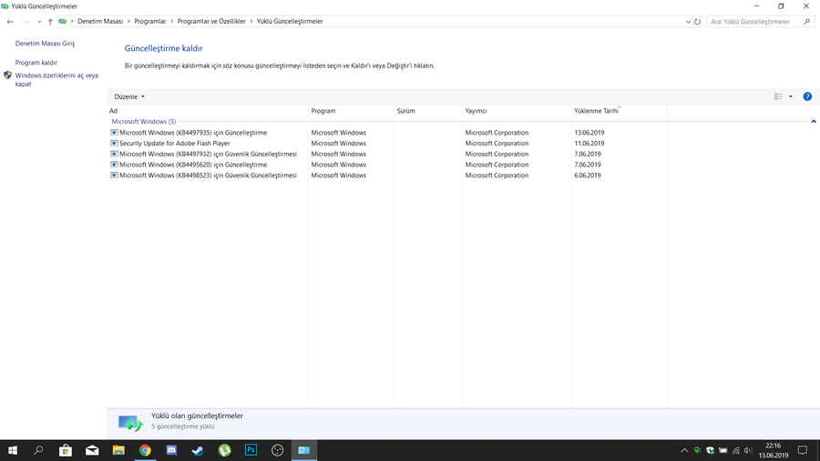Image resolution: width=820 pixels, height=461 pixels.
Task: Expand the address bar history dropdown
Action: (688, 22)
